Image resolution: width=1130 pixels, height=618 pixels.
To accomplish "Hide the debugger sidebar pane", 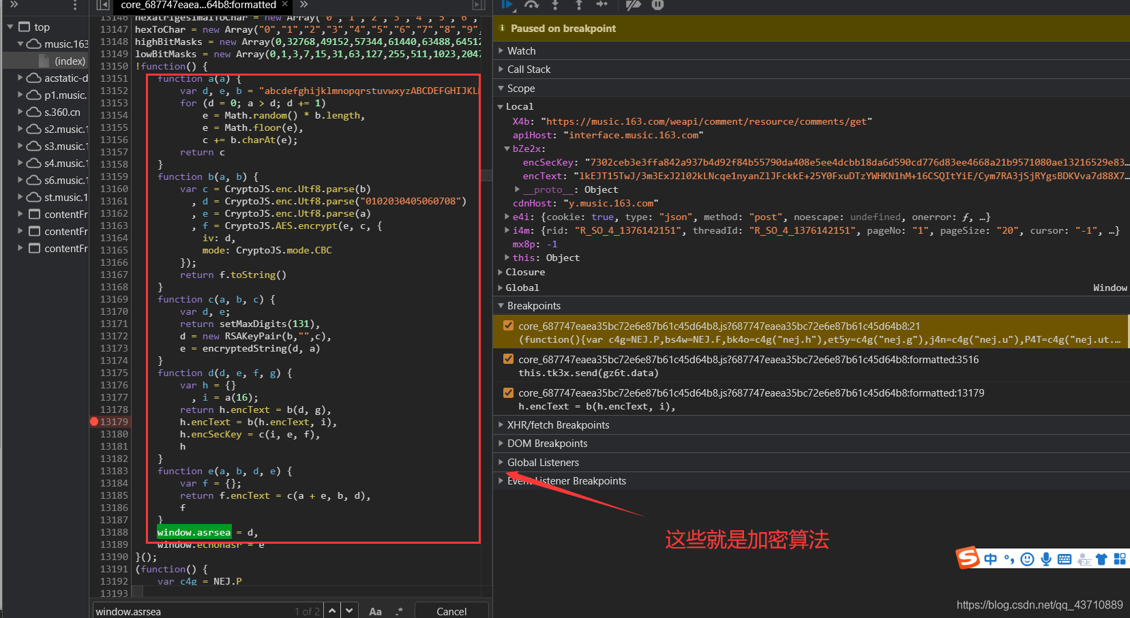I will pyautogui.click(x=479, y=5).
